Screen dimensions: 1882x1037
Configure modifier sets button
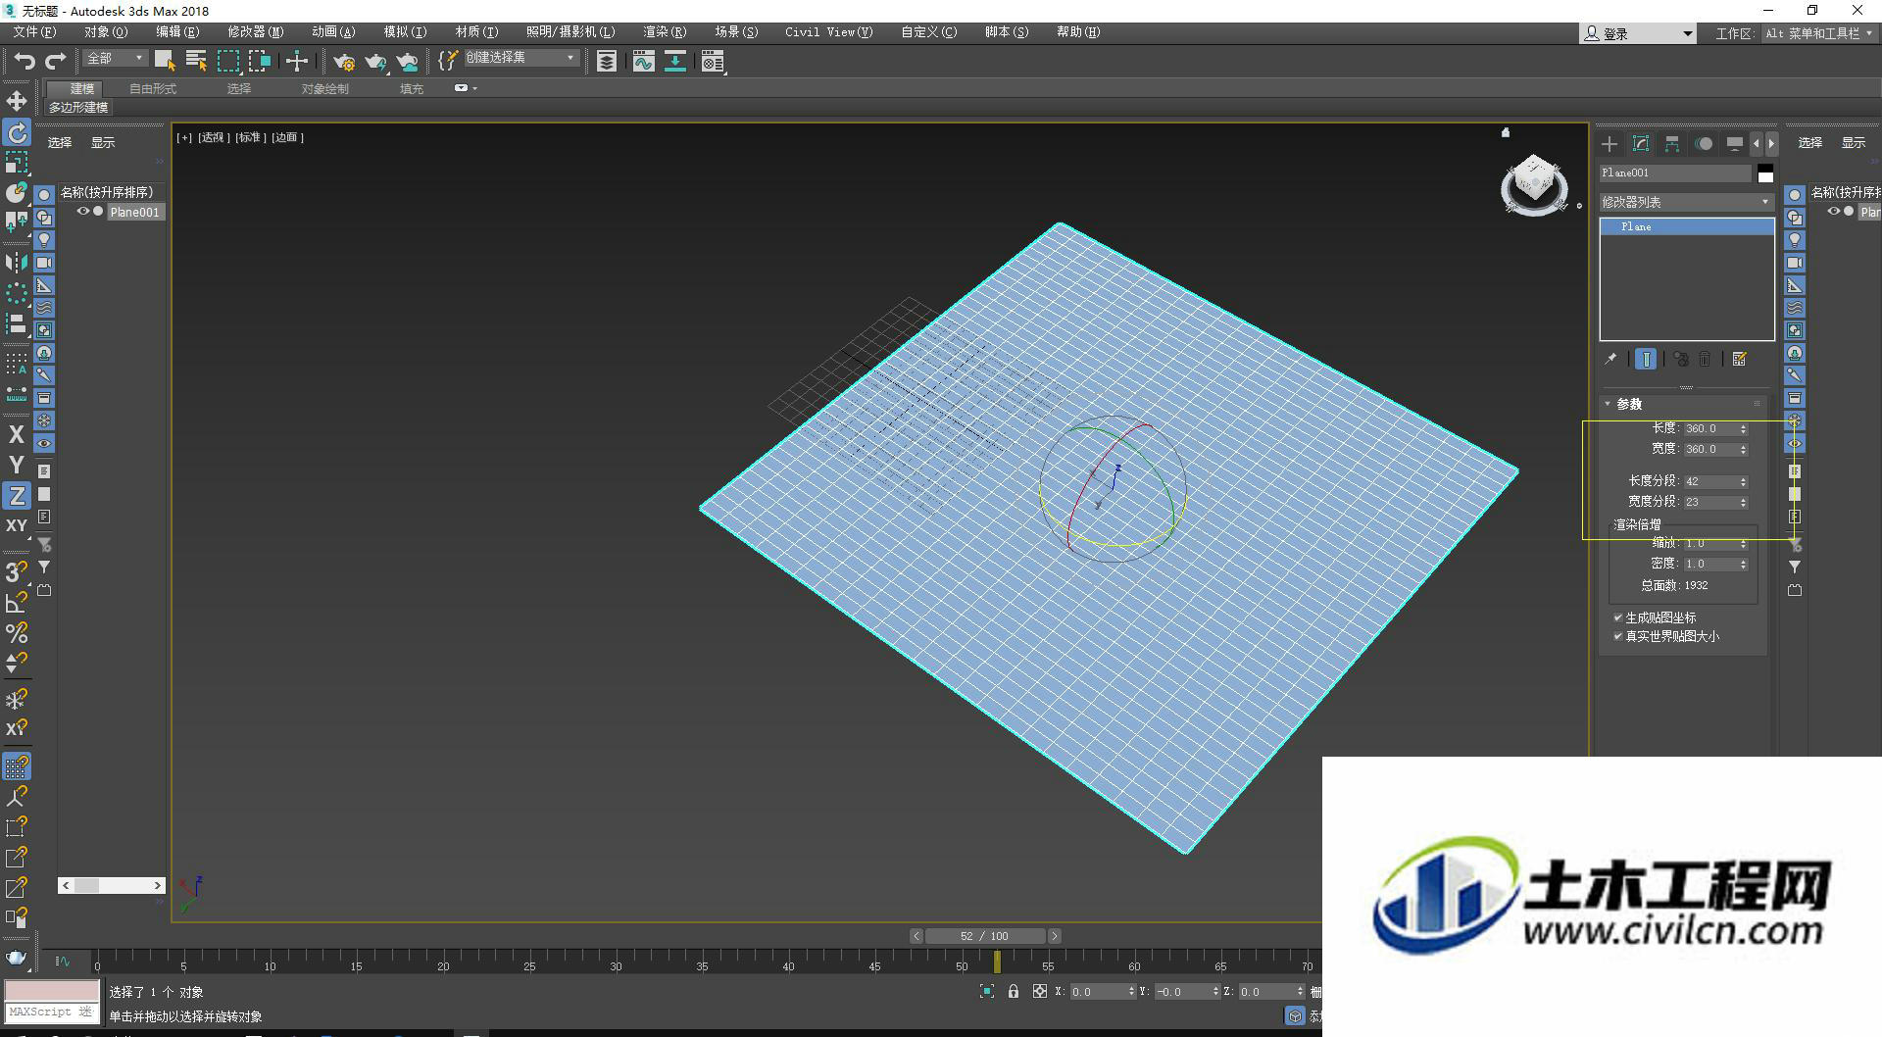tap(1740, 360)
